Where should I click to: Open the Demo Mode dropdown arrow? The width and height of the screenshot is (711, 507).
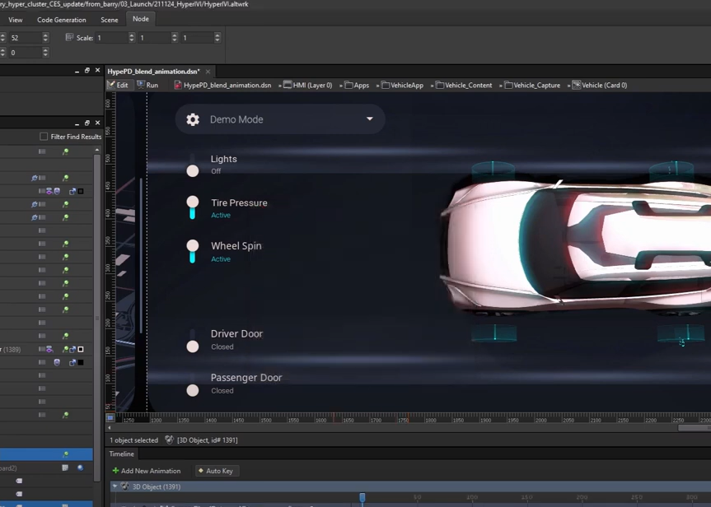[369, 119]
